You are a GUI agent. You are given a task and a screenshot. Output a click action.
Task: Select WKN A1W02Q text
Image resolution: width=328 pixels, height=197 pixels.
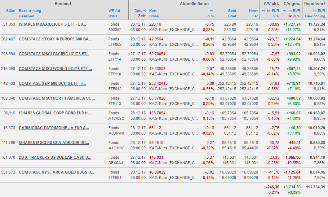click(x=116, y=118)
